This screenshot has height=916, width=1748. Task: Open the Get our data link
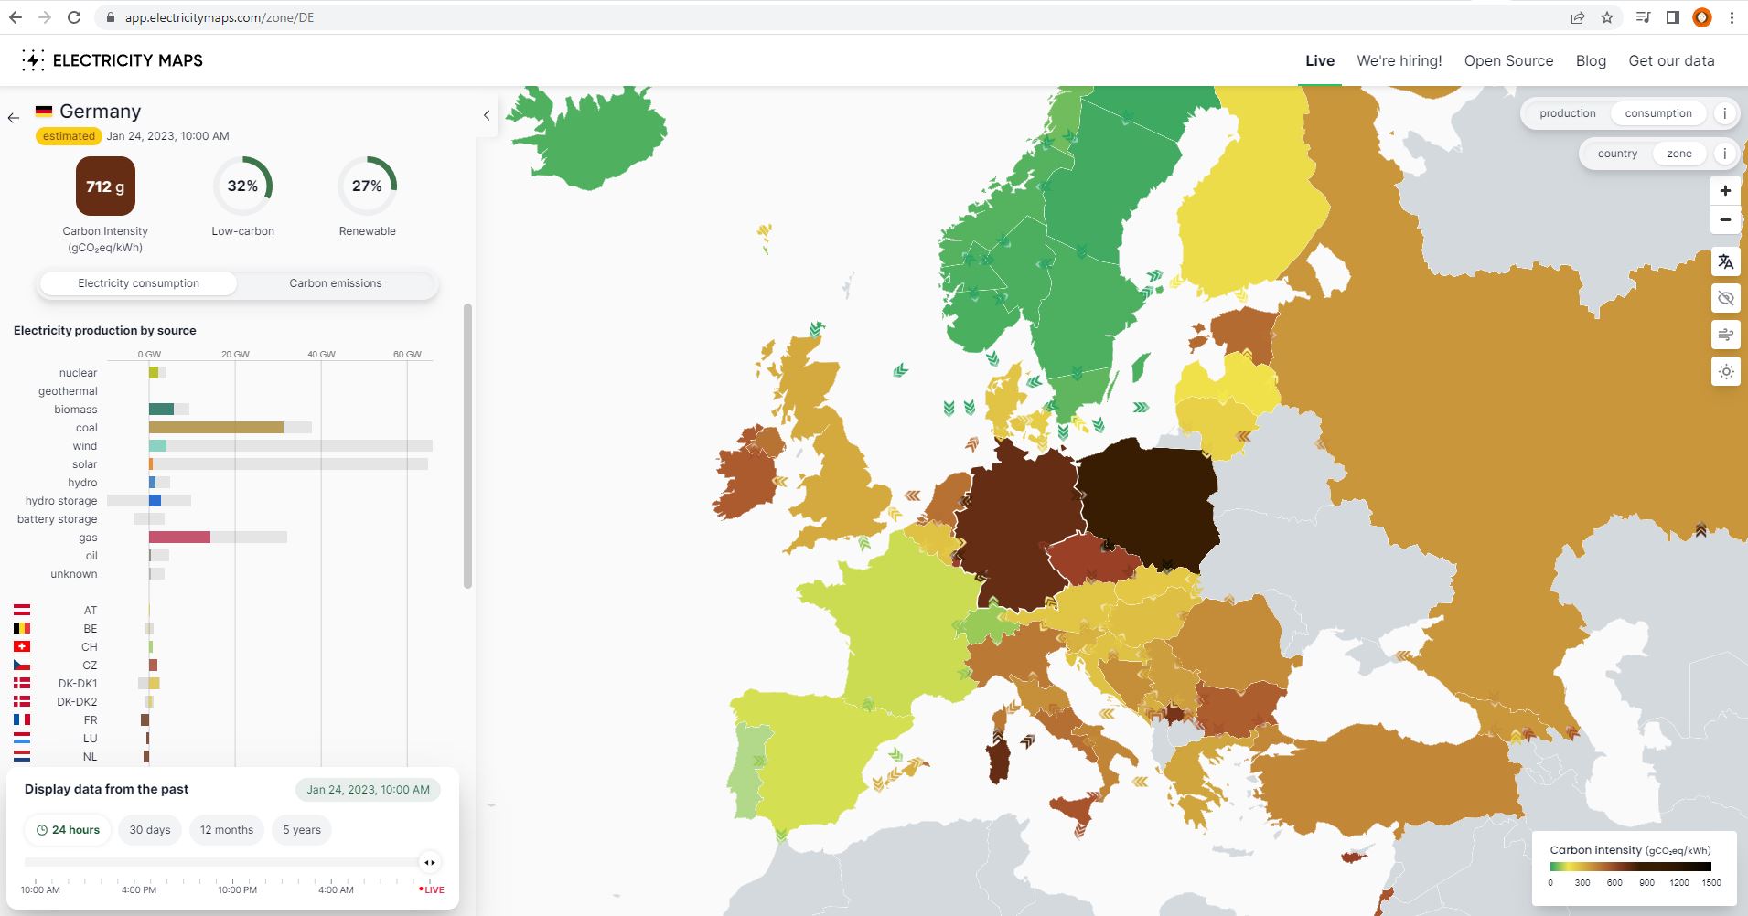click(x=1671, y=61)
